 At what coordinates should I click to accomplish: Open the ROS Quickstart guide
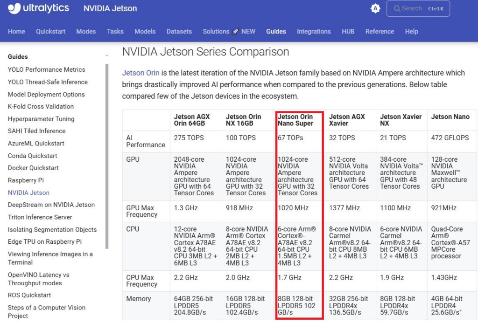[29, 295]
